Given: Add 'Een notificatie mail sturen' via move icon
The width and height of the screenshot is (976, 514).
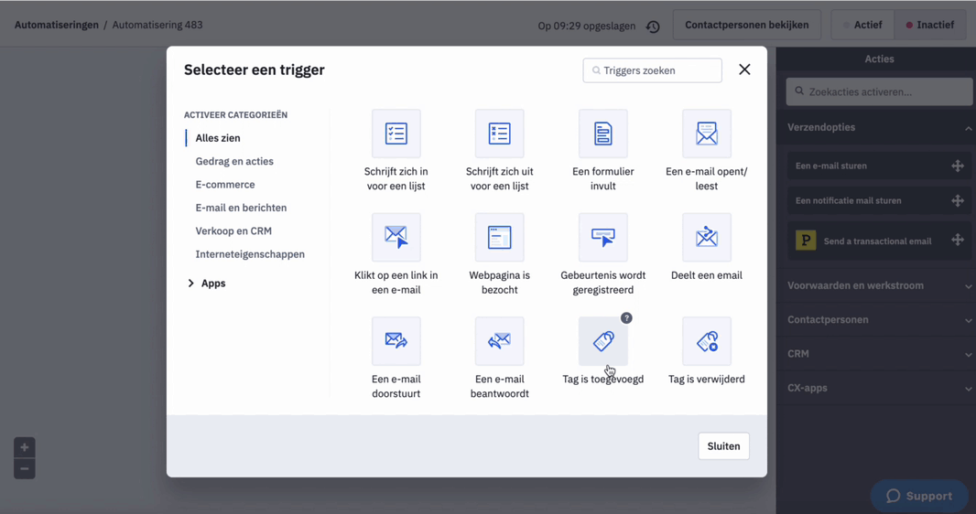Looking at the screenshot, I should tap(958, 200).
